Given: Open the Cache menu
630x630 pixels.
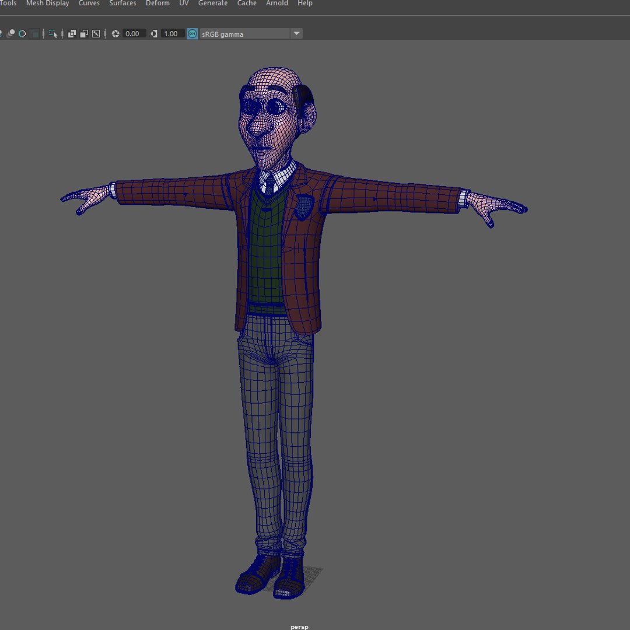Looking at the screenshot, I should coord(247,3).
